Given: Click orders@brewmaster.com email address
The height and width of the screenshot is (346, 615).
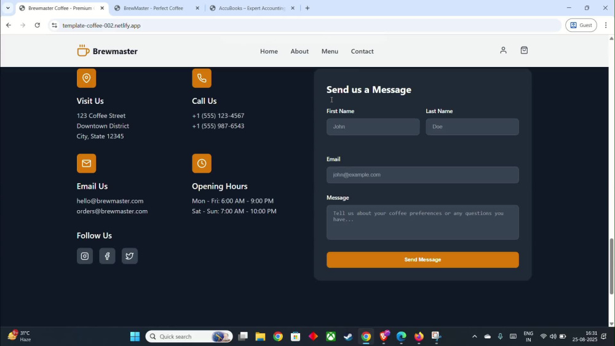Looking at the screenshot, I should (112, 211).
